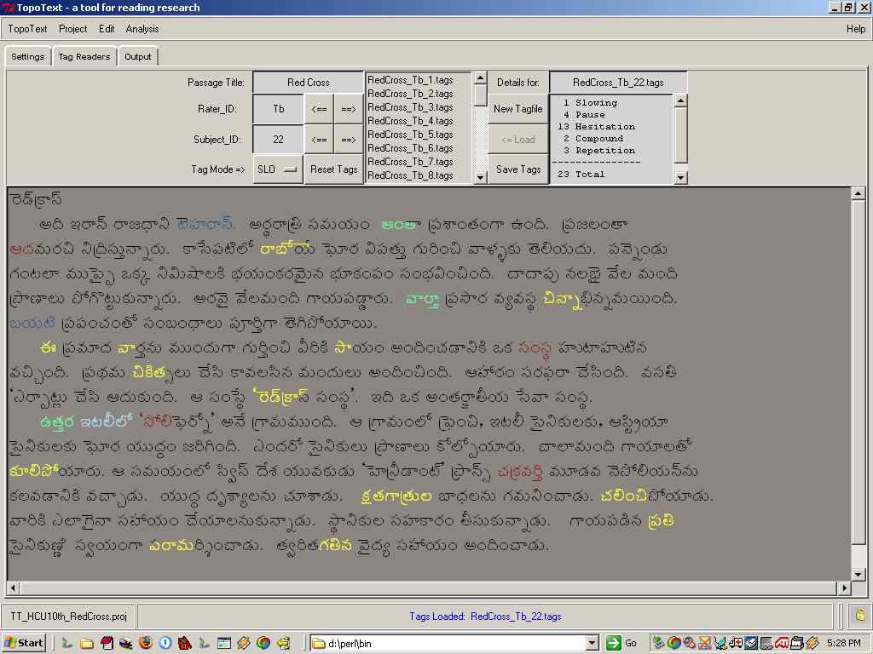Click the passage text scroll up arrow
The image size is (873, 654).
click(x=858, y=193)
